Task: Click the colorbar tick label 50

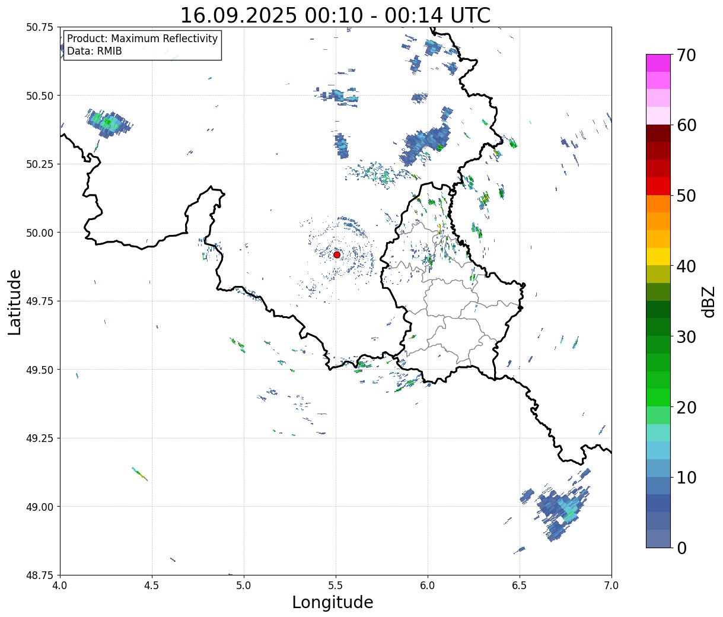Action: point(686,196)
